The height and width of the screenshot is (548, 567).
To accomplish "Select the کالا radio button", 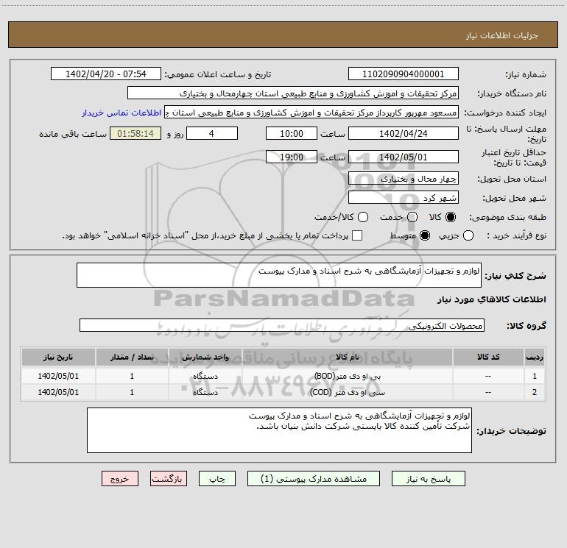I will 451,217.
